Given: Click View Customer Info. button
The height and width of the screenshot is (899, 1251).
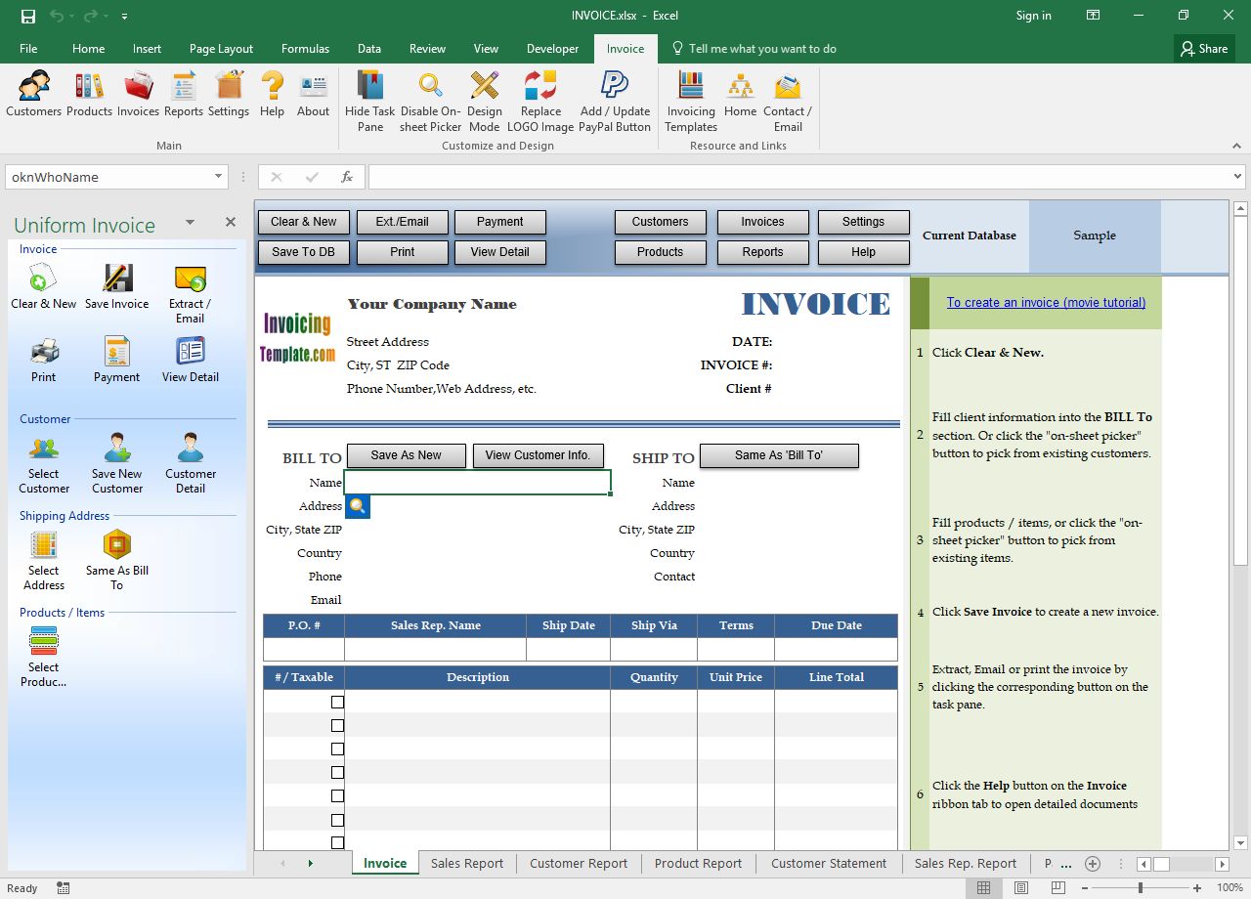Looking at the screenshot, I should click(x=538, y=455).
